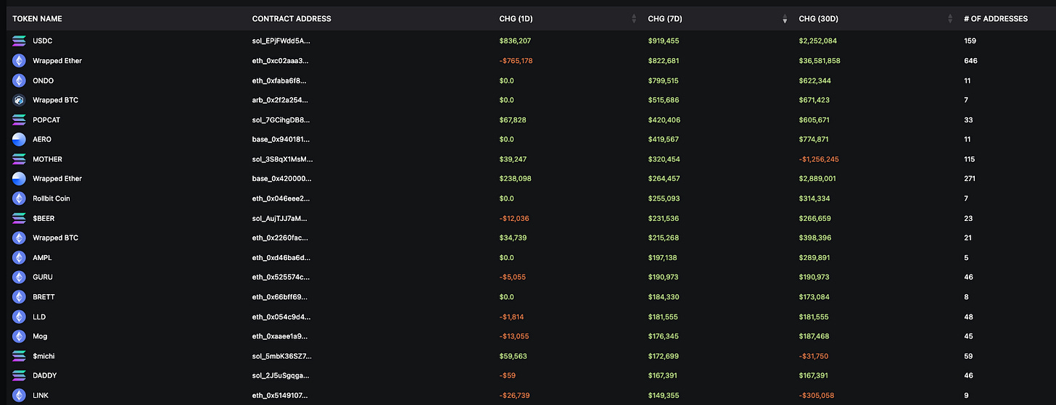Image resolution: width=1056 pixels, height=405 pixels.
Task: Click the Ethereum icon beside LLD
Action: coord(19,317)
